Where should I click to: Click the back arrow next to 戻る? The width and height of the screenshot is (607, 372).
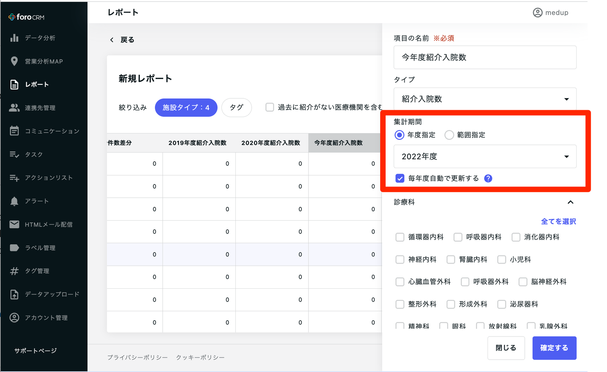(112, 40)
